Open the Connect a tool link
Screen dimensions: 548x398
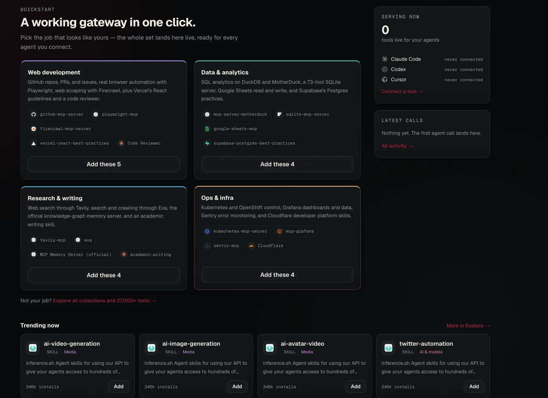click(402, 92)
